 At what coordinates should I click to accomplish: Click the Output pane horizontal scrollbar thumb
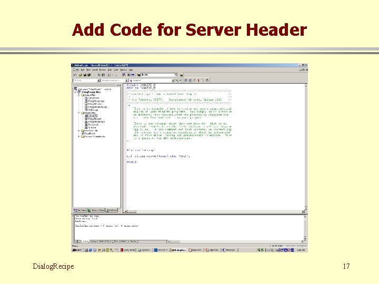point(175,241)
